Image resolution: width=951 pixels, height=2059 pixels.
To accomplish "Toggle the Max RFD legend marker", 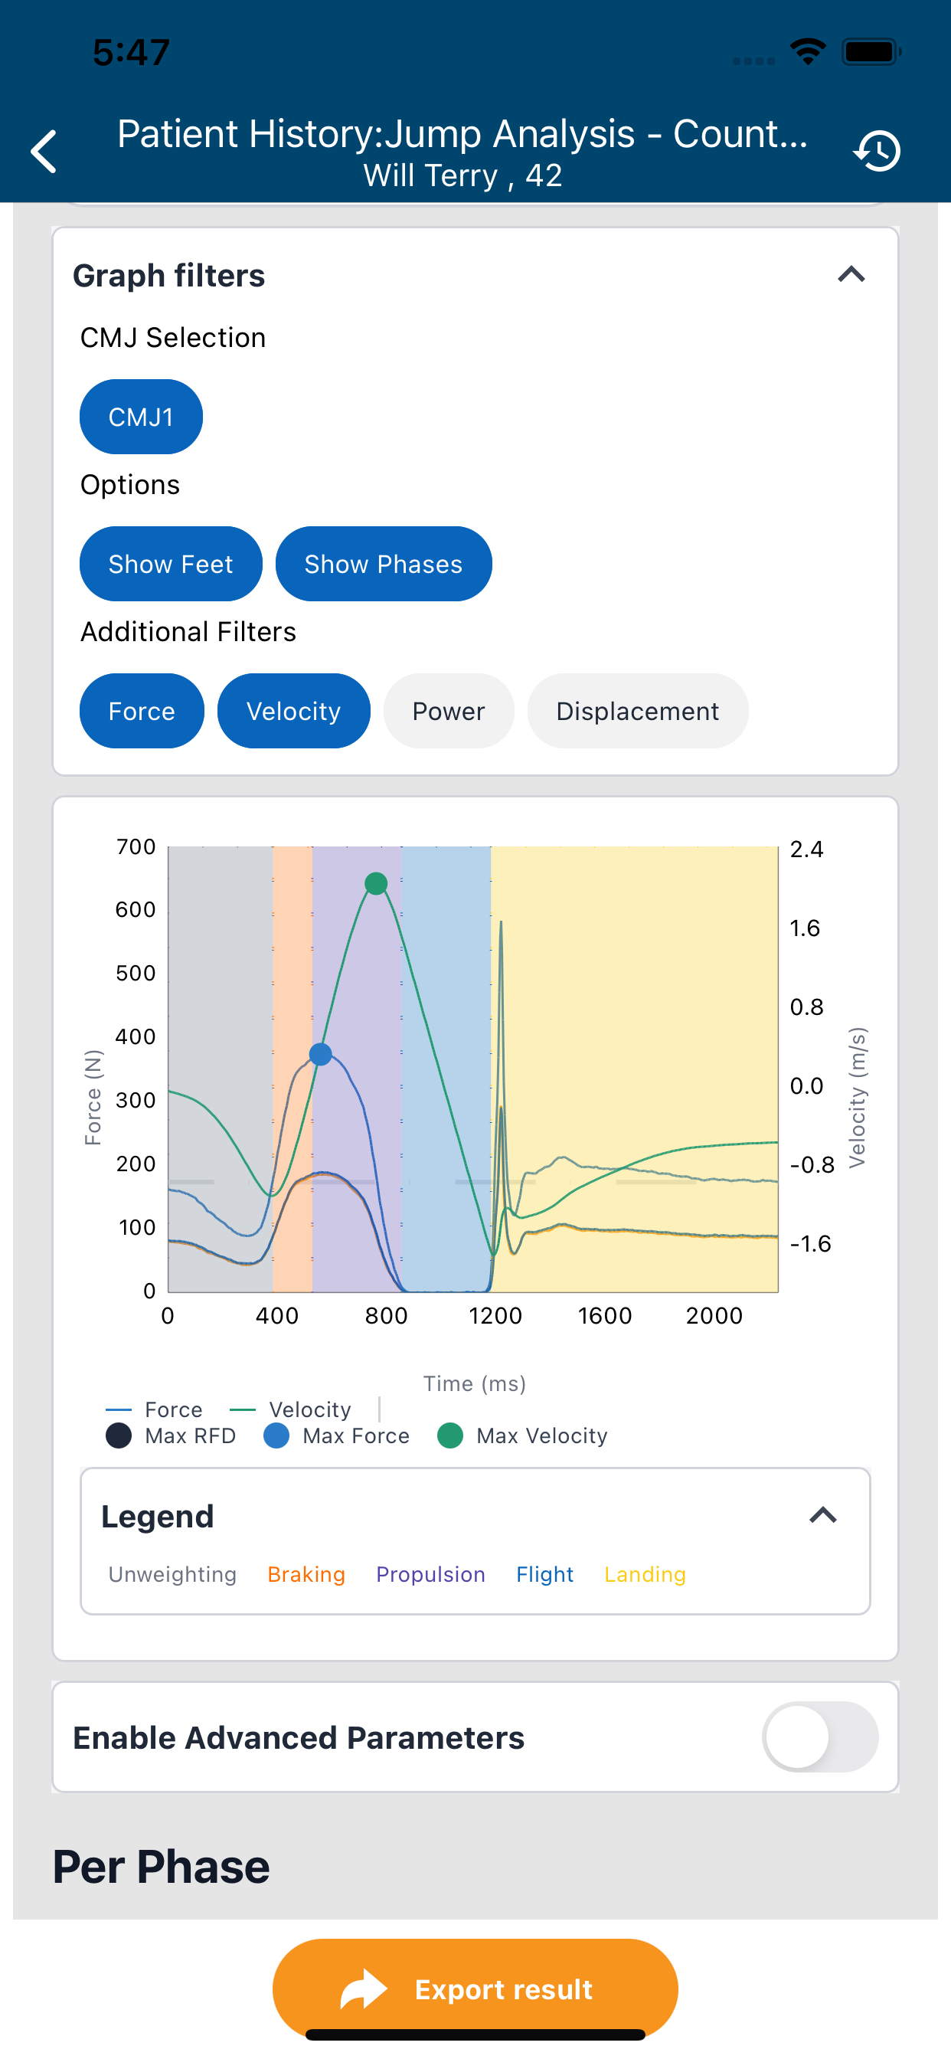I will pyautogui.click(x=170, y=1435).
